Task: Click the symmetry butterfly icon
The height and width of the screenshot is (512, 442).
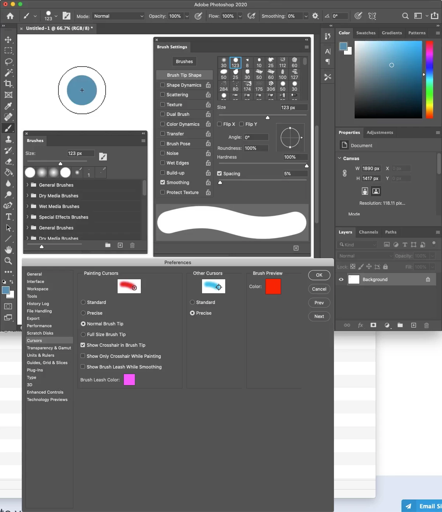Action: pyautogui.click(x=372, y=16)
